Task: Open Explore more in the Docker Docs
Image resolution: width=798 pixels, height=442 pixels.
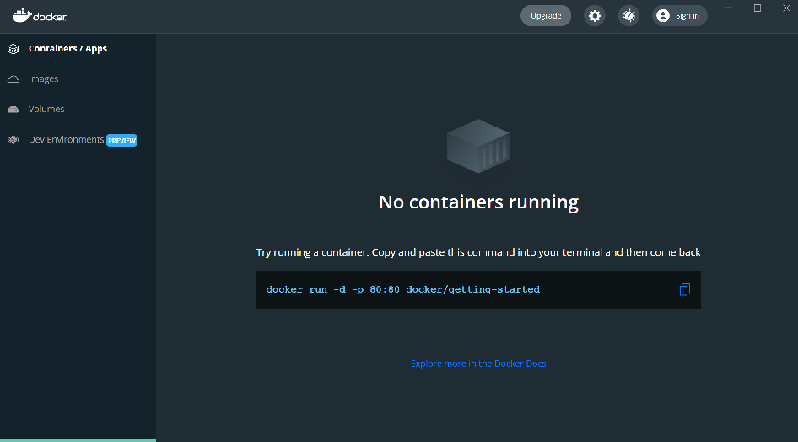Action: click(x=478, y=364)
